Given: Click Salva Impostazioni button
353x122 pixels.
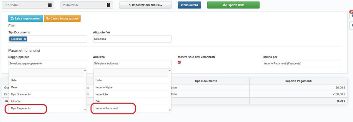Looking at the screenshot, I should (26, 19).
